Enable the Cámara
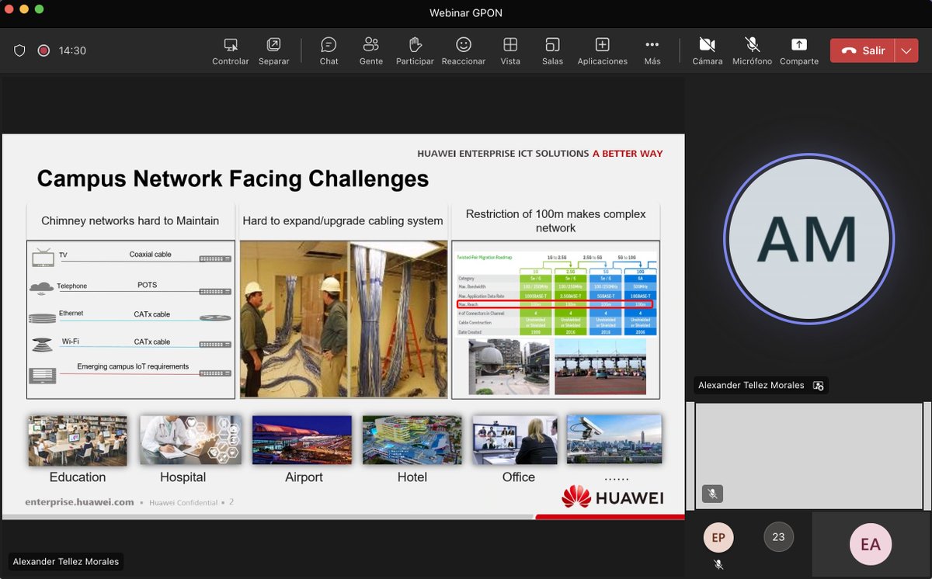The image size is (932, 579). [x=707, y=50]
